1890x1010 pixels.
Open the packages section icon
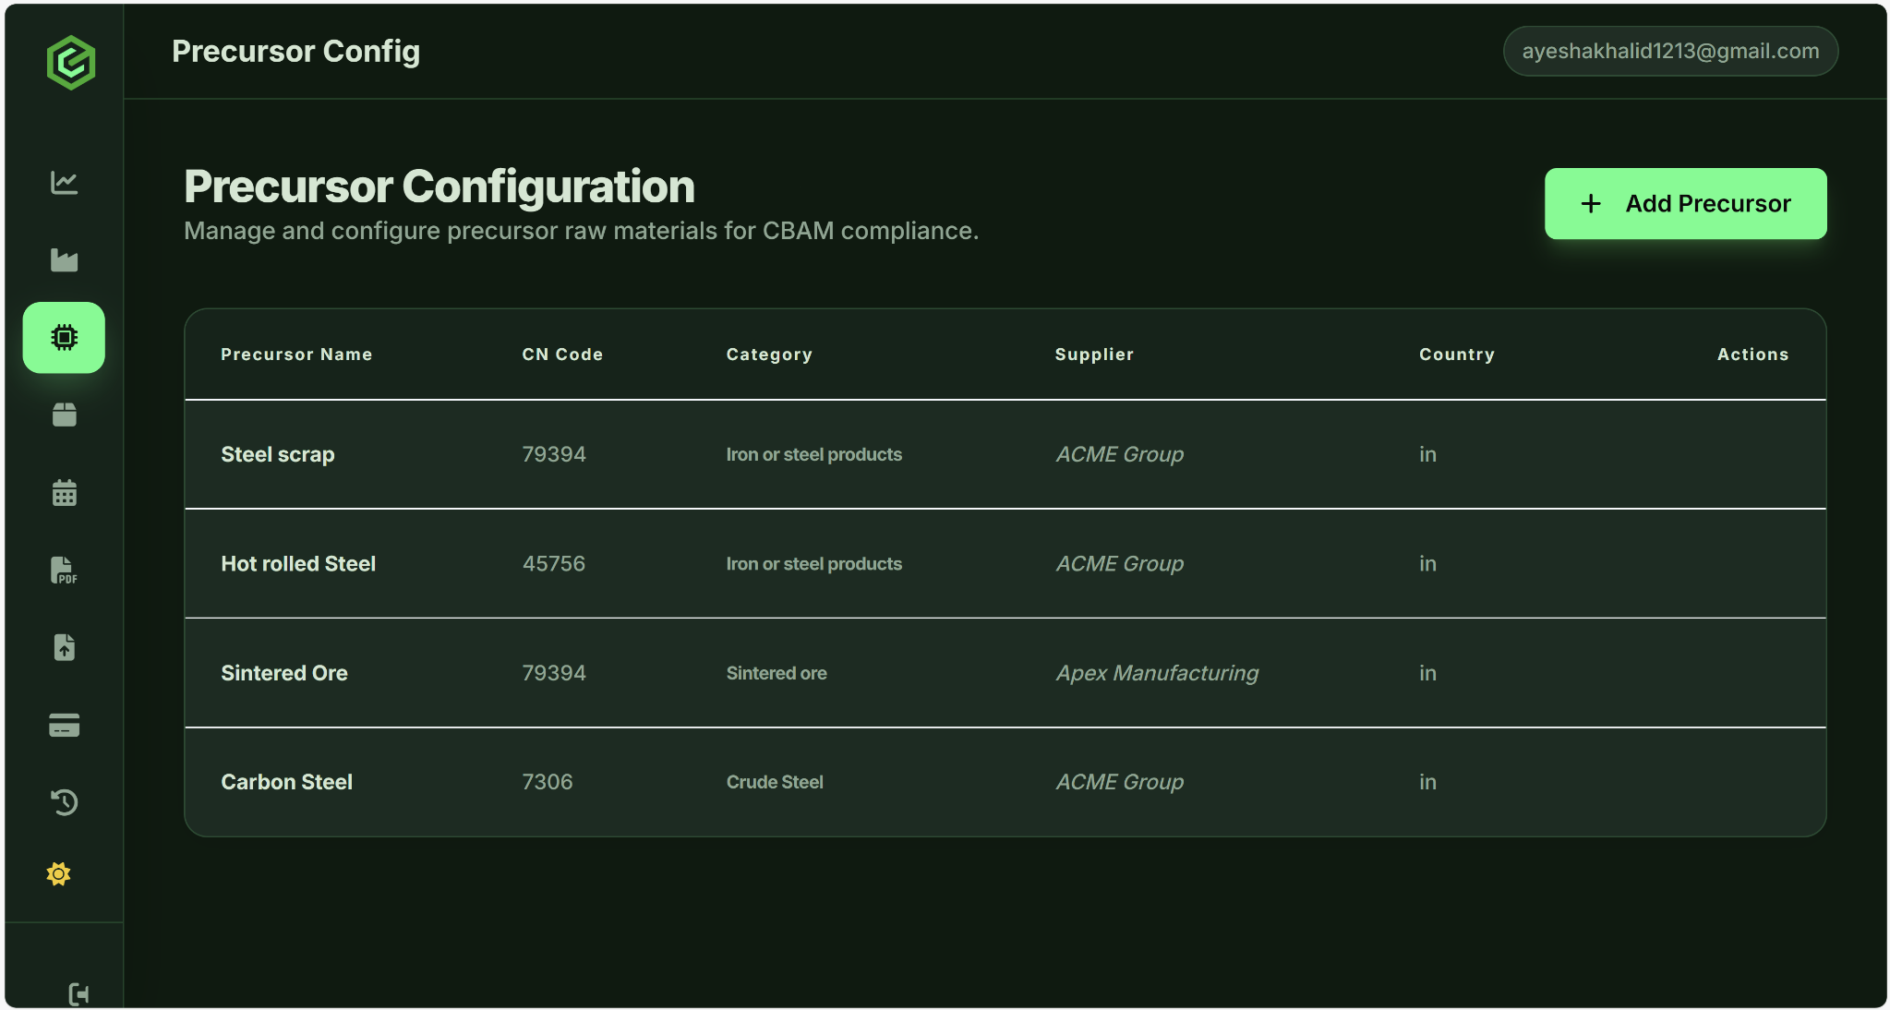point(64,415)
